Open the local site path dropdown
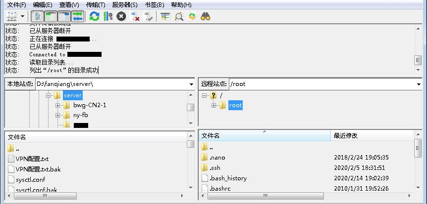Screen dimensions: 427x204 click(191, 84)
